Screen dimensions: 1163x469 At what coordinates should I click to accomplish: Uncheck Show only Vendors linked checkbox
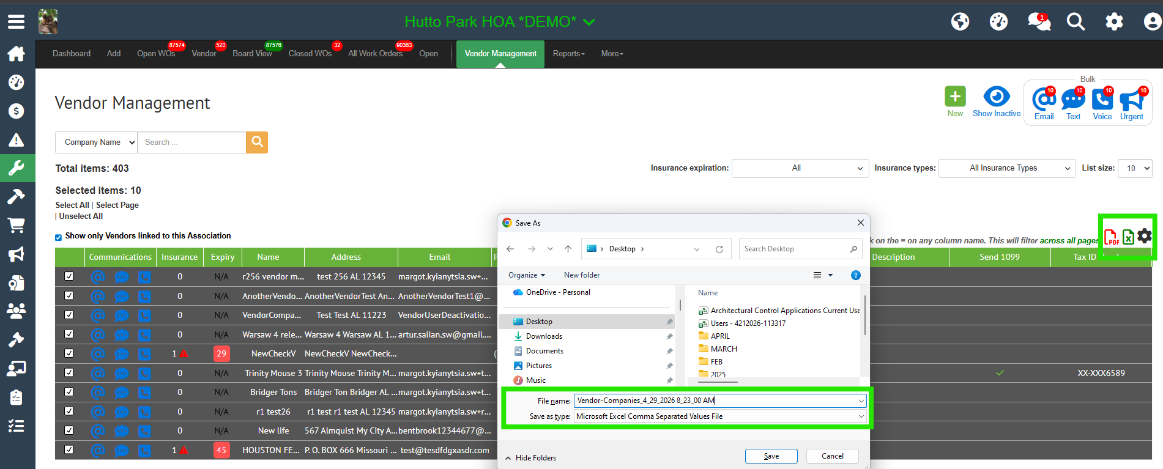(59, 237)
